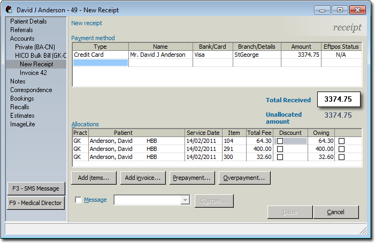Check Discount box for item 291
The width and height of the screenshot is (375, 243).
tap(280, 149)
